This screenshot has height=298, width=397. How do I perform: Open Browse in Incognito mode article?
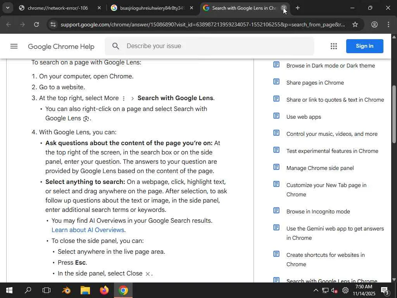point(318,211)
